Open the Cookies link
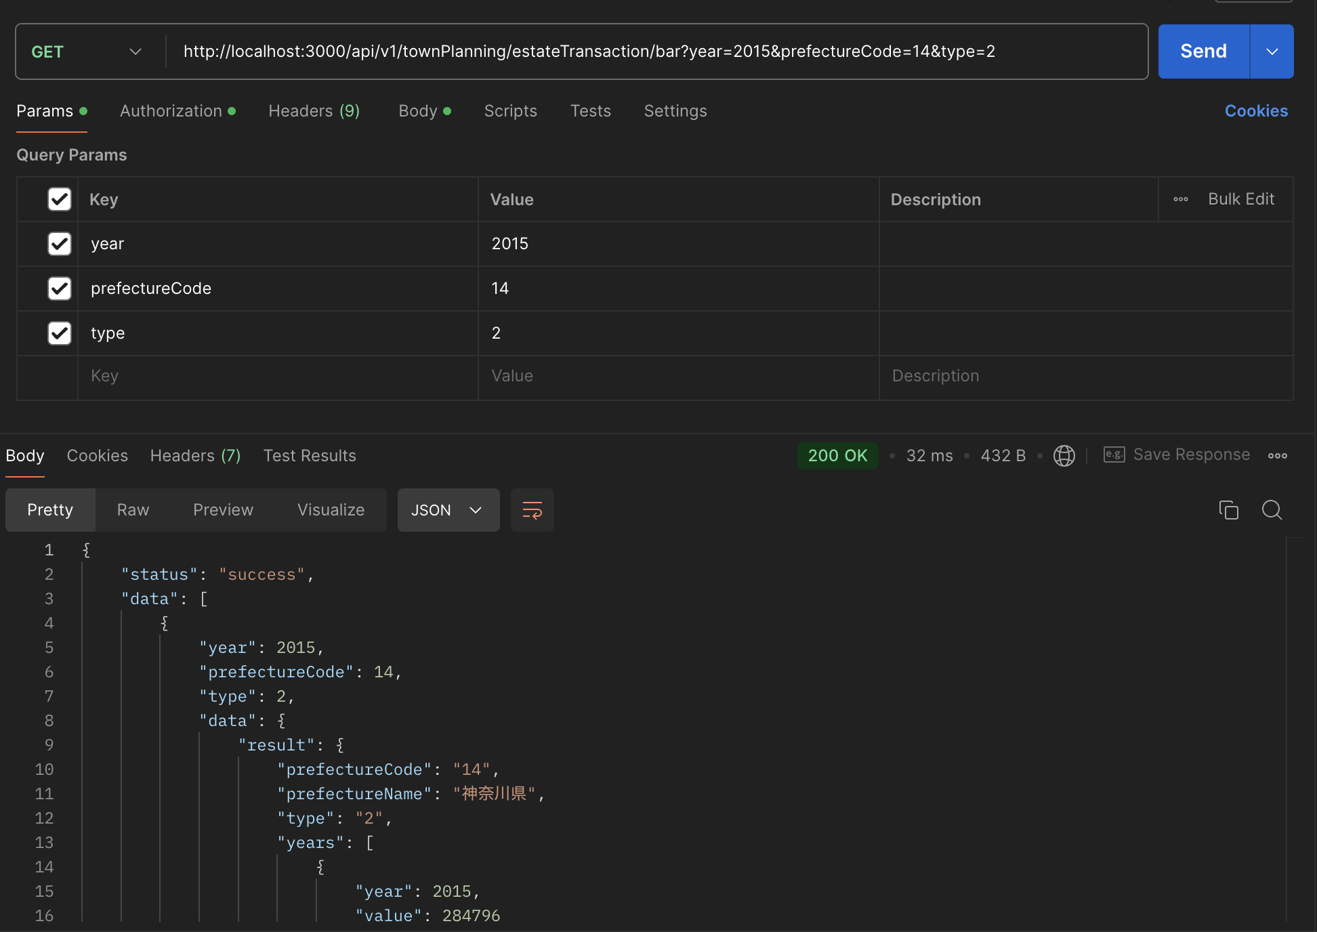 (1256, 111)
